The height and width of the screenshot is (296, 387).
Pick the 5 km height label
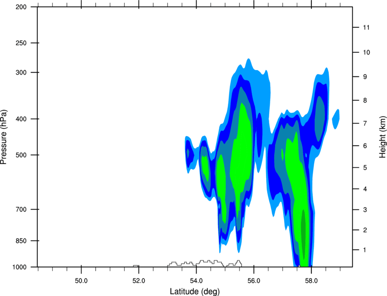coord(365,168)
